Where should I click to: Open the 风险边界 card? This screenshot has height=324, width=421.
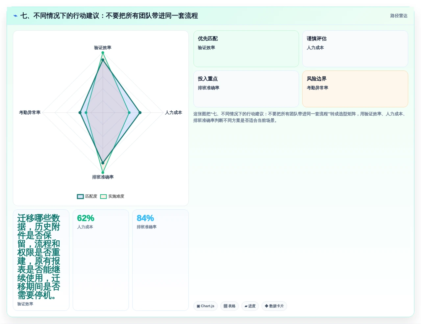click(x=355, y=89)
